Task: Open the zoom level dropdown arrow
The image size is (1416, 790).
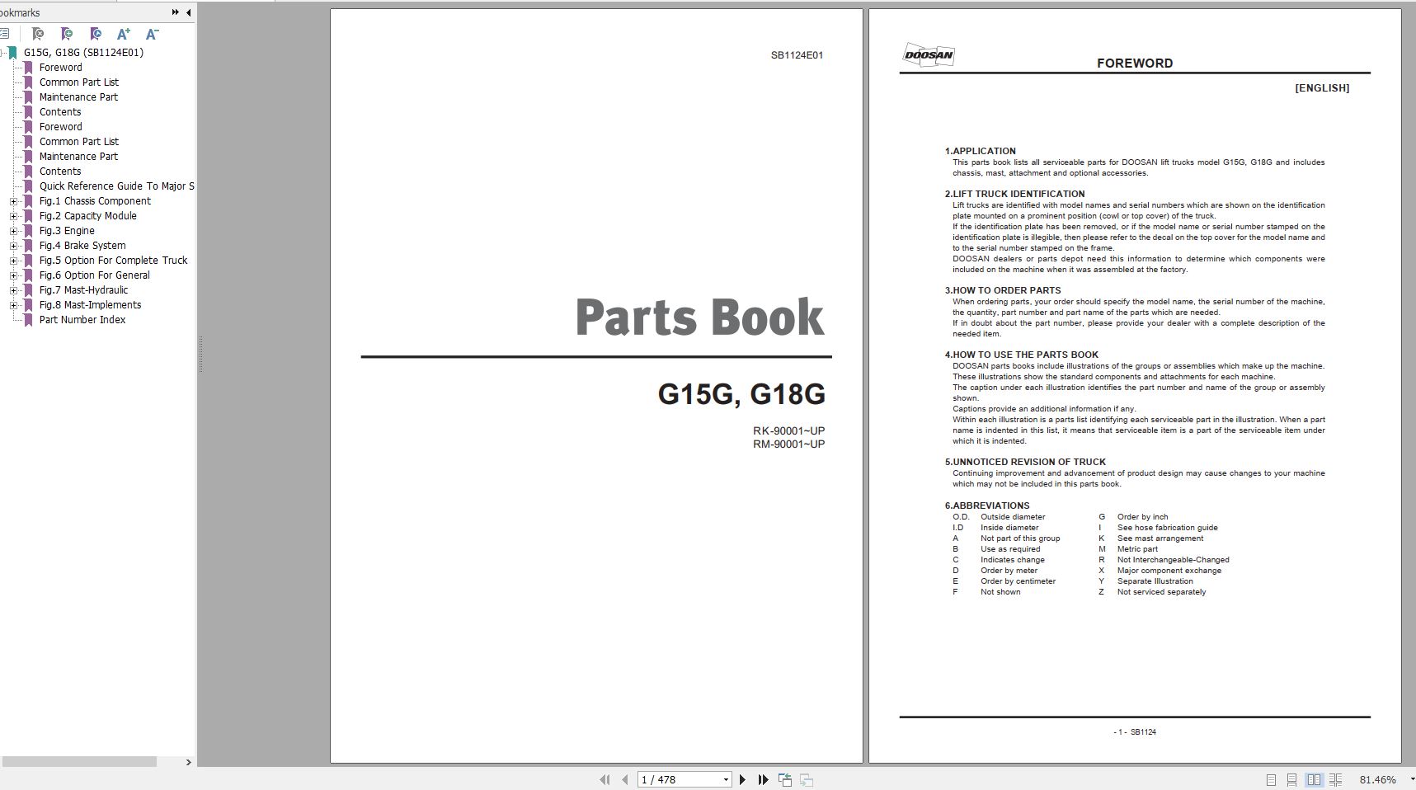Action: coord(1411,779)
